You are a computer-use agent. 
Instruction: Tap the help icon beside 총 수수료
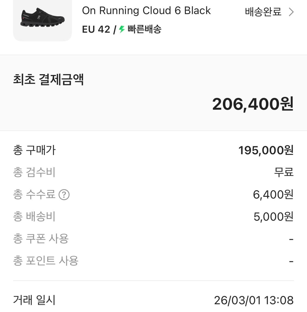click(x=64, y=195)
